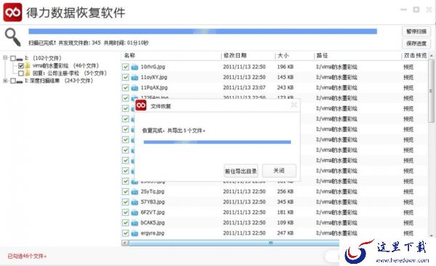
Task: Click the file icon beside 11PqAX.jpg
Action: 134,88
